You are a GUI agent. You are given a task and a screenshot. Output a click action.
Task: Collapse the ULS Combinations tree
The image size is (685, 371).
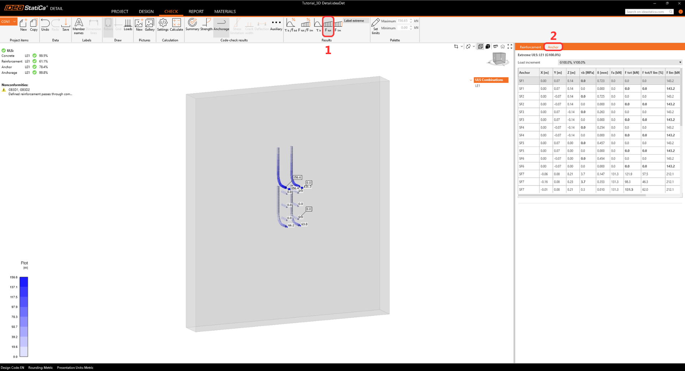click(x=471, y=80)
